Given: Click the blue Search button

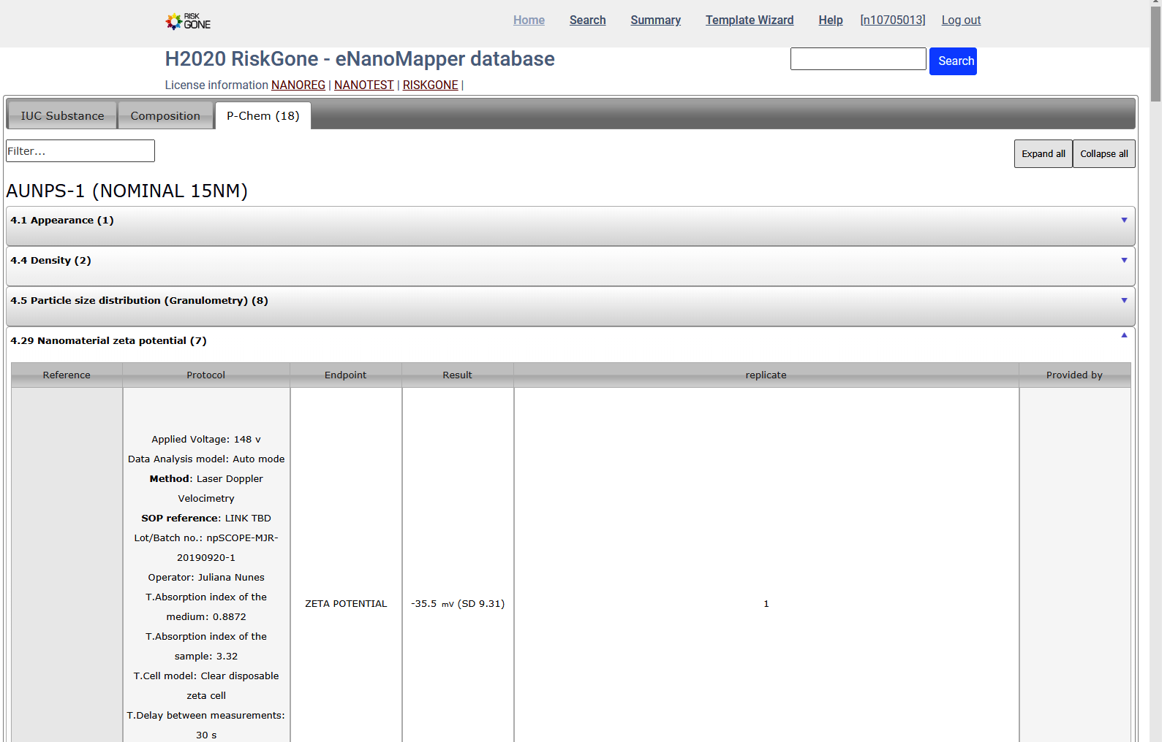Looking at the screenshot, I should (x=953, y=61).
